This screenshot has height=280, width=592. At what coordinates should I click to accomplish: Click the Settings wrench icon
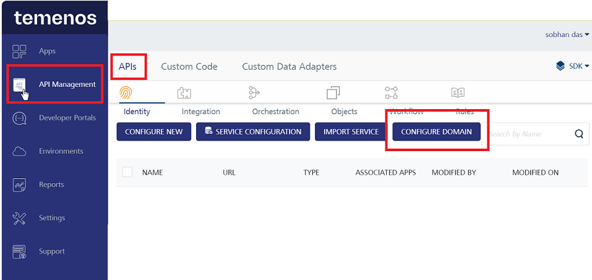19,218
